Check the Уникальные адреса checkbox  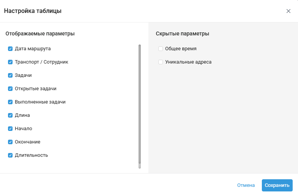pos(161,62)
